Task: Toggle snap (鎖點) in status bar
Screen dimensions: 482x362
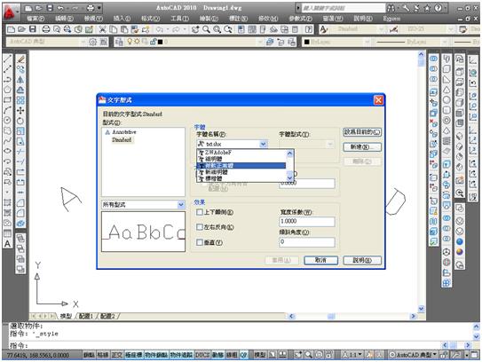Action: [89, 355]
